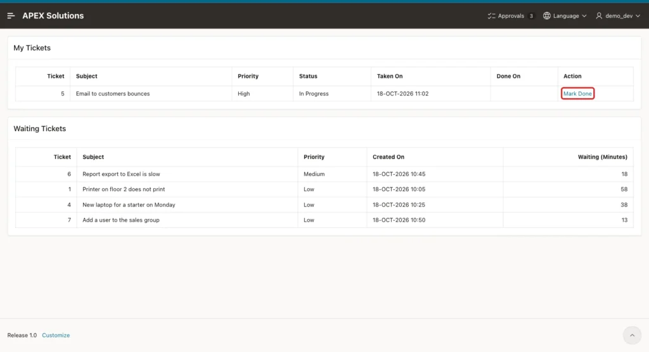Open the Language menu label
The image size is (649, 352).
pyautogui.click(x=566, y=16)
